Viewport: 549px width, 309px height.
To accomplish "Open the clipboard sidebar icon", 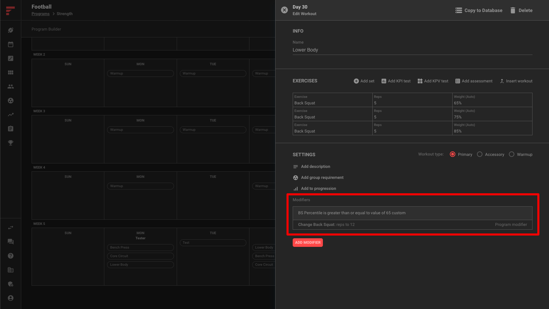I will coord(11,129).
